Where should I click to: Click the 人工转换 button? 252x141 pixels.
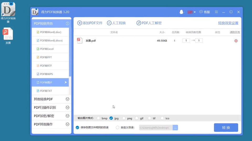click(x=116, y=23)
